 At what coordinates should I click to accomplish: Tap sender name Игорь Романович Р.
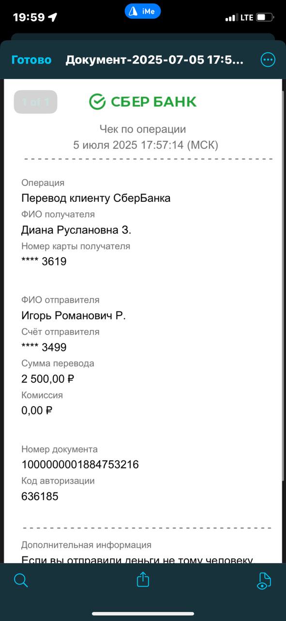click(x=74, y=315)
